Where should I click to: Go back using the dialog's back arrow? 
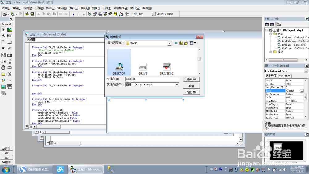click(x=176, y=43)
